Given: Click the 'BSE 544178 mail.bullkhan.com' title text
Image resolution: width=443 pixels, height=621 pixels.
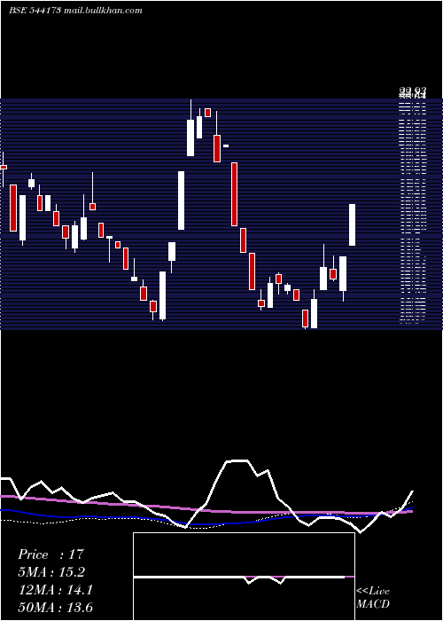Looking at the screenshot, I should 75,11.
